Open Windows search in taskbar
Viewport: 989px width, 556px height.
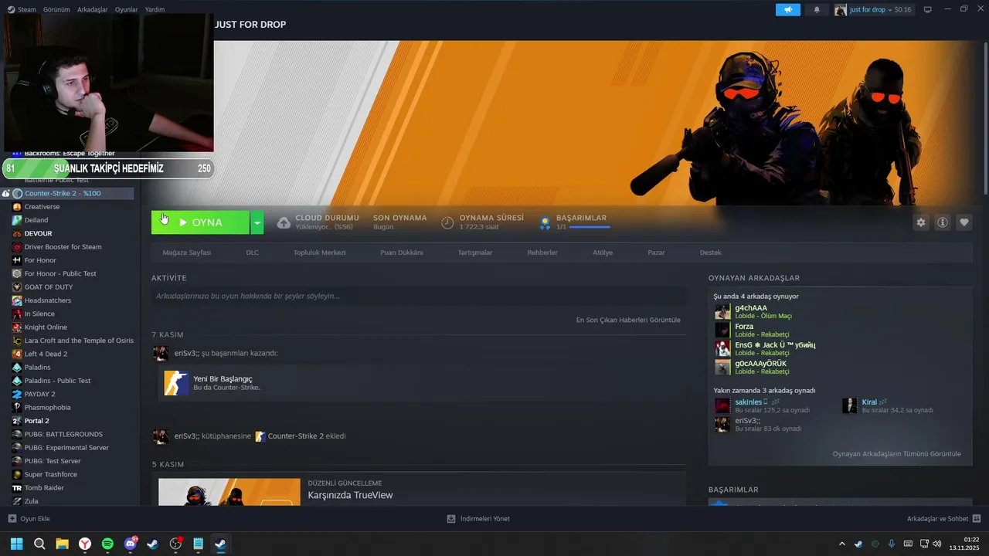39,544
